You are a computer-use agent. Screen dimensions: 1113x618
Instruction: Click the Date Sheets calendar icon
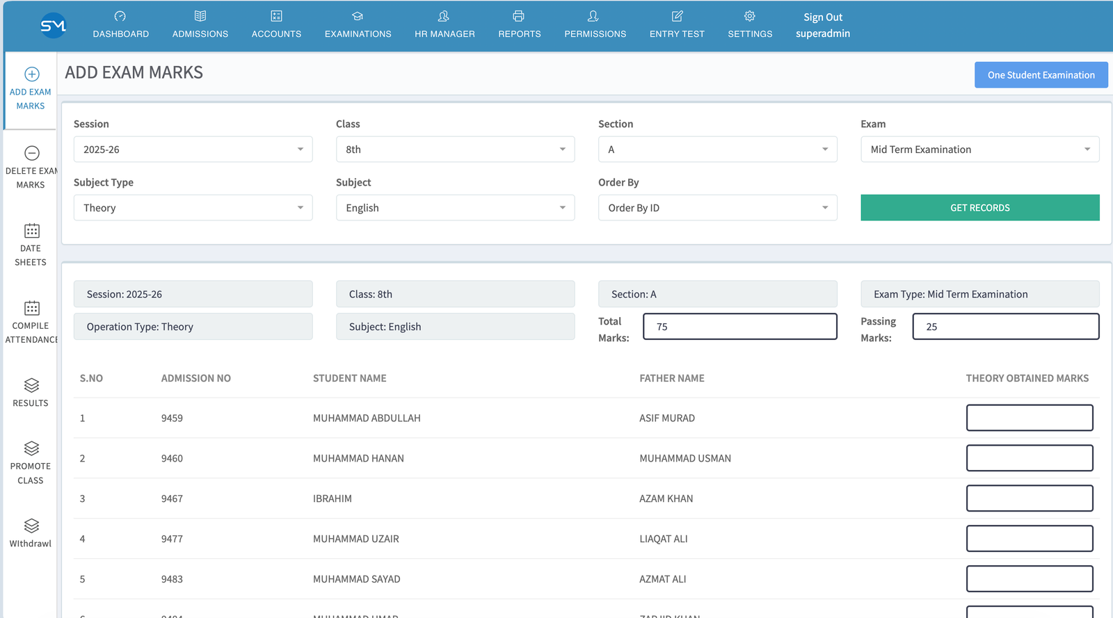(32, 230)
